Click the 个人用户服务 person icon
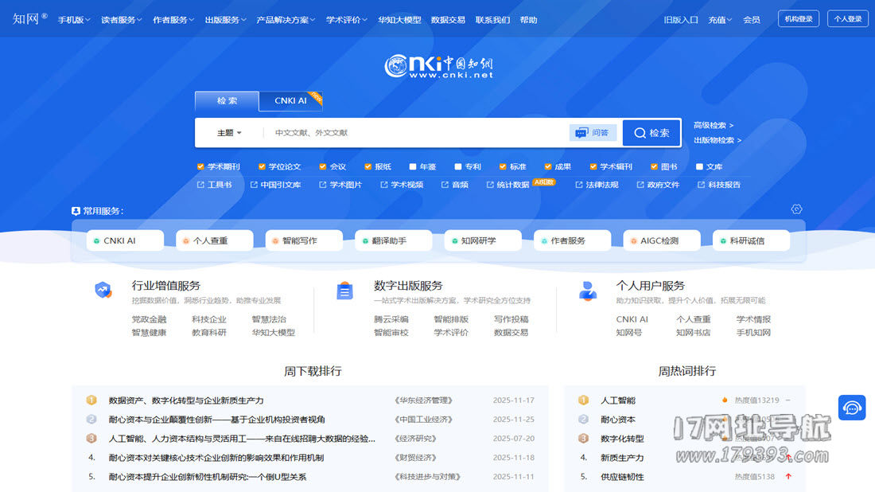Image resolution: width=875 pixels, height=492 pixels. coord(588,291)
